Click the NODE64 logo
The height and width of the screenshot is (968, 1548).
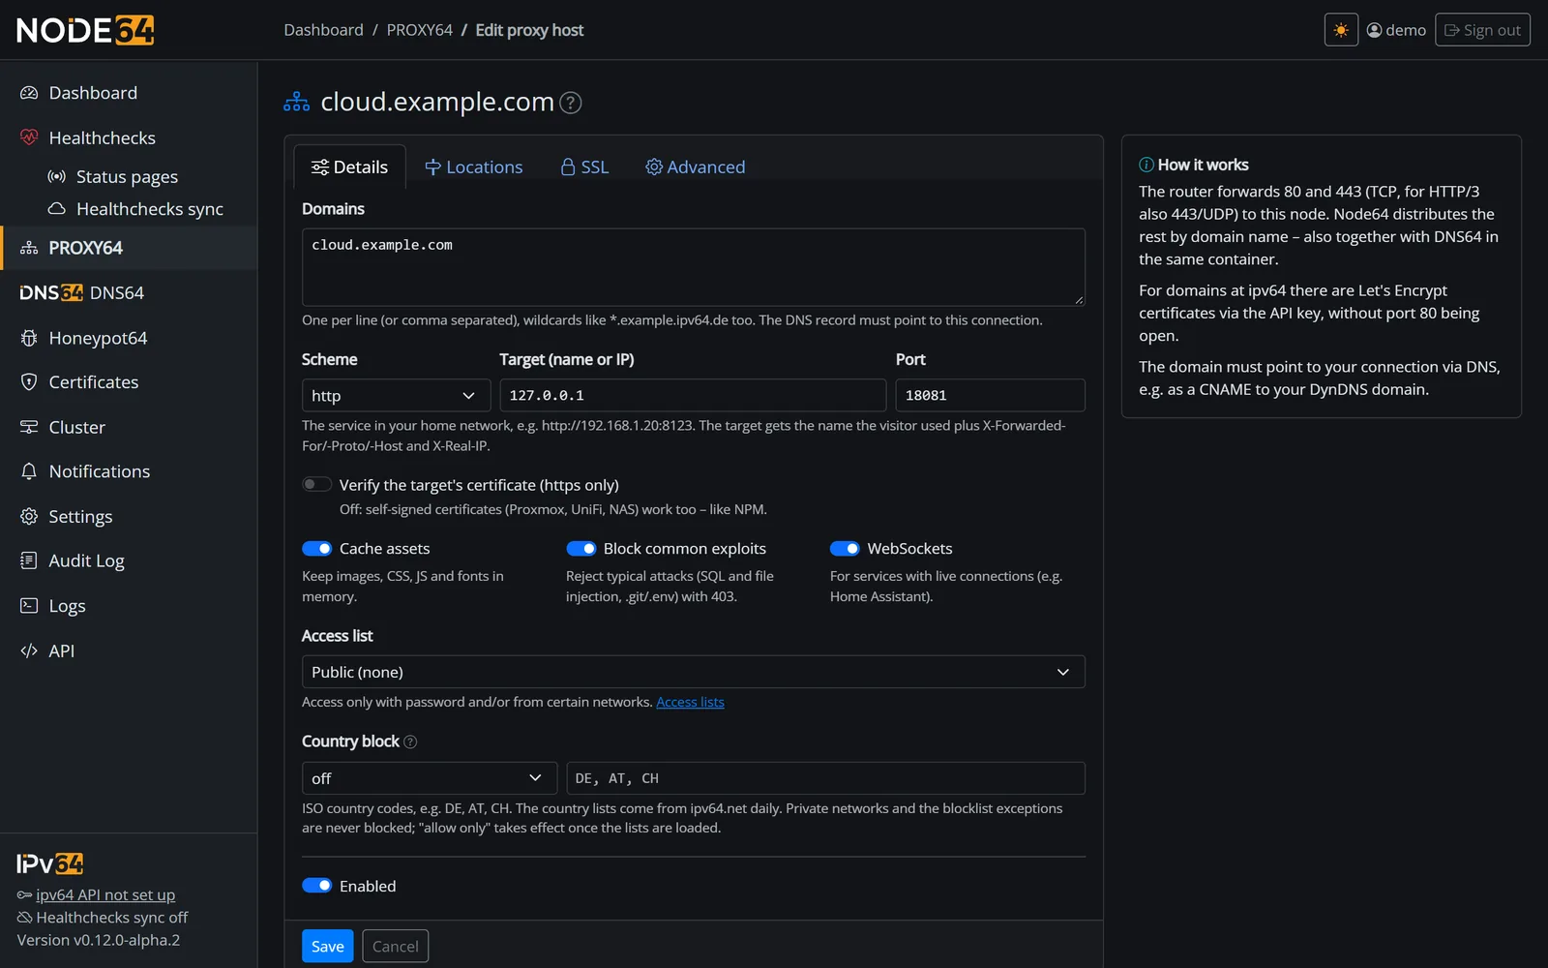point(85,30)
